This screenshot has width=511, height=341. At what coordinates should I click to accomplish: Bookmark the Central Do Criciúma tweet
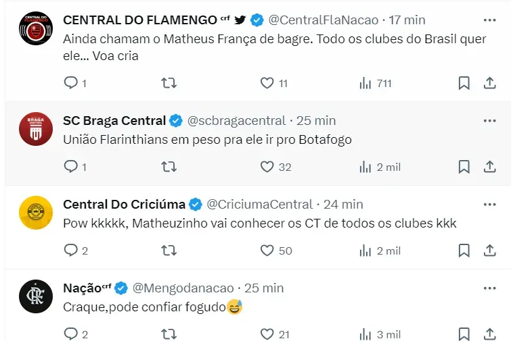pyautogui.click(x=464, y=251)
